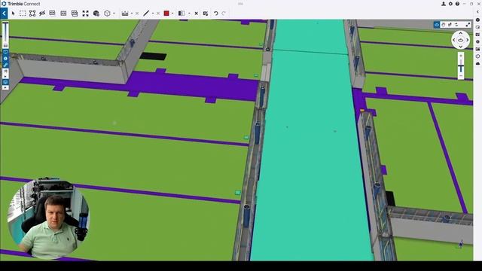Enter fullscreen with diagonal arrows icon
The width and height of the screenshot is (482, 271).
(x=468, y=25)
